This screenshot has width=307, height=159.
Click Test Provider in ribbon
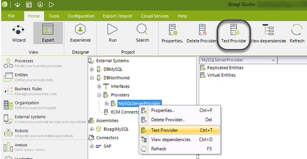(x=234, y=34)
